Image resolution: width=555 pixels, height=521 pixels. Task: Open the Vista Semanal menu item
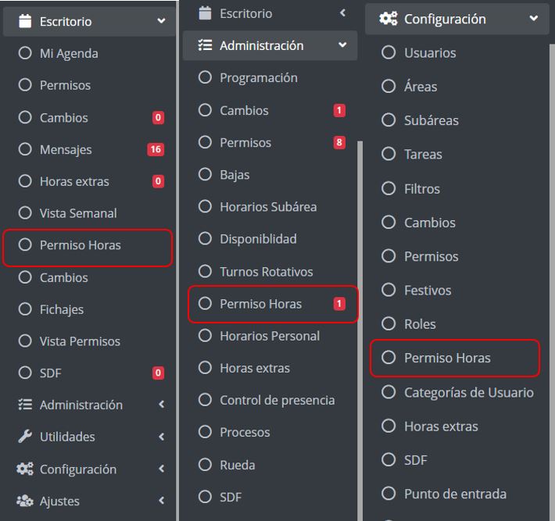pos(78,213)
